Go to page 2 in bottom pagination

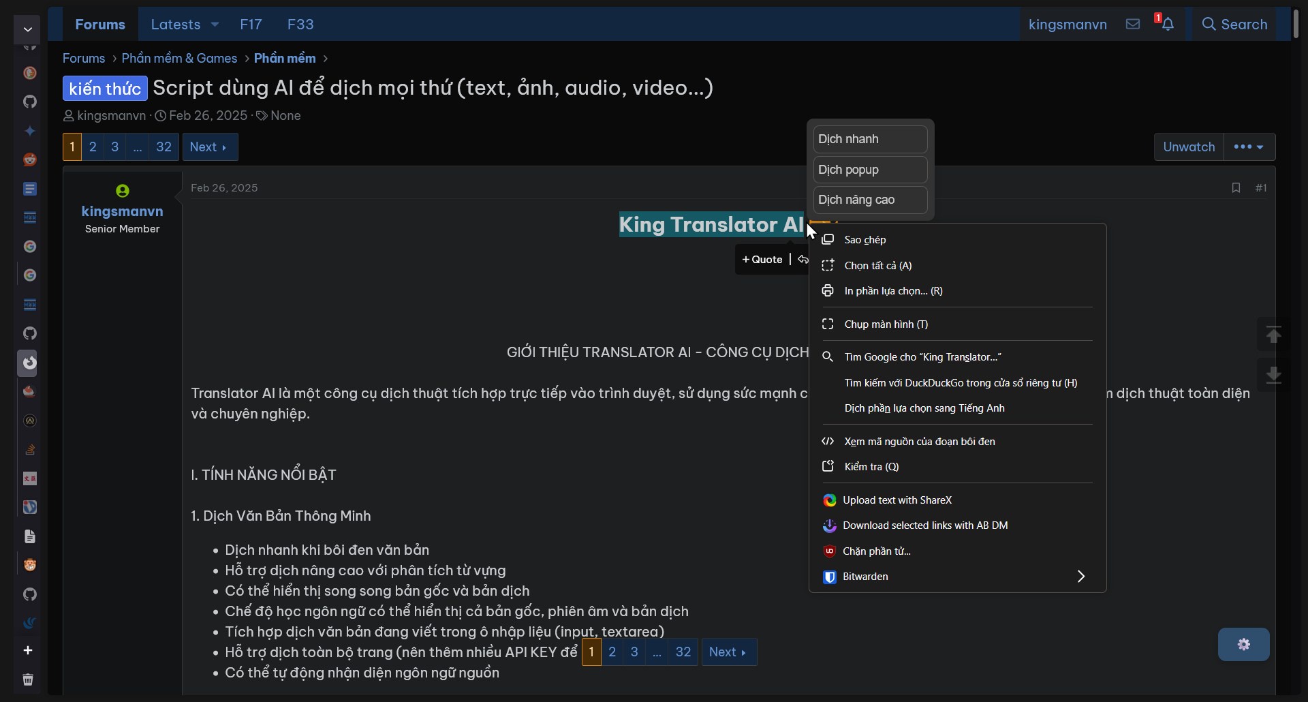point(612,652)
